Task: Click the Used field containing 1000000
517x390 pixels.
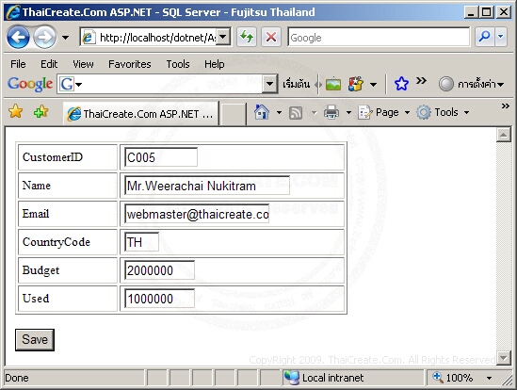Action: tap(159, 299)
